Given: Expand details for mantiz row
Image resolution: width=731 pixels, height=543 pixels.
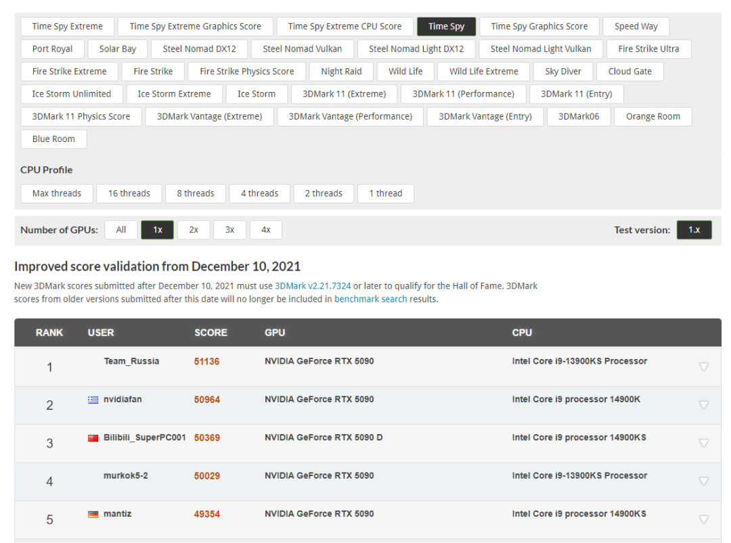Looking at the screenshot, I should (x=703, y=519).
